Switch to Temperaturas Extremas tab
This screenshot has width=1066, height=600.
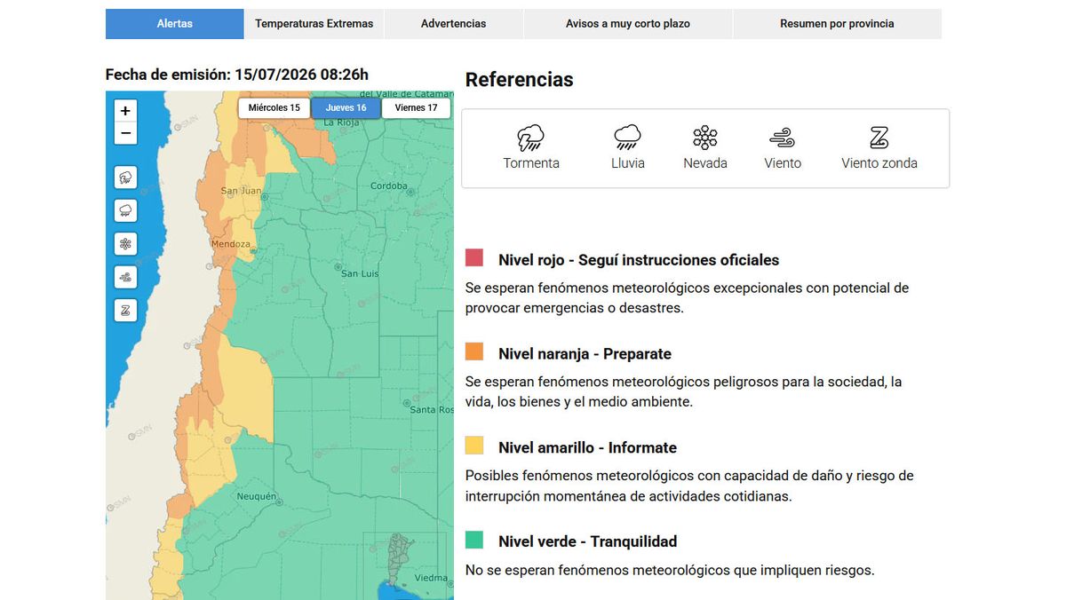tap(314, 24)
